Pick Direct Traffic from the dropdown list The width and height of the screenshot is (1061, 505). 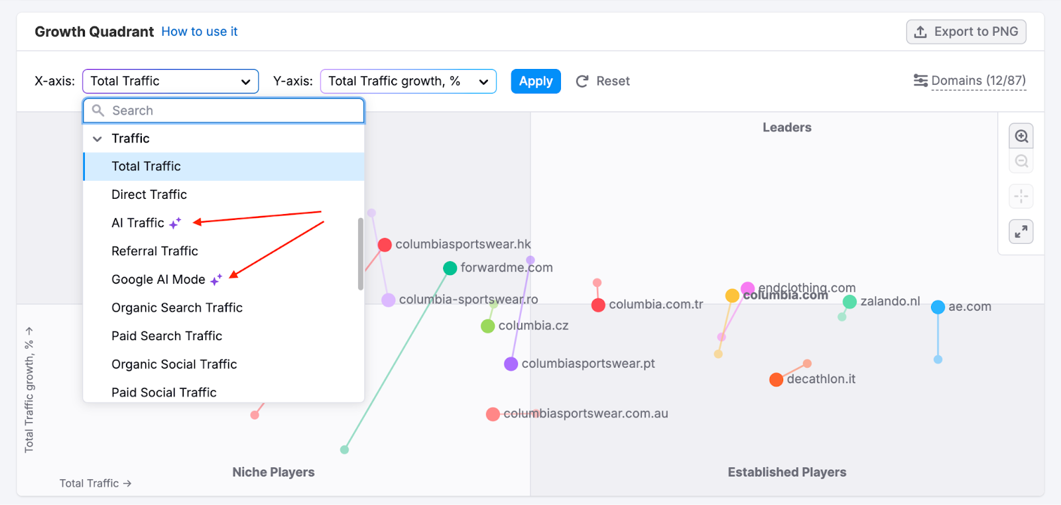pos(149,195)
